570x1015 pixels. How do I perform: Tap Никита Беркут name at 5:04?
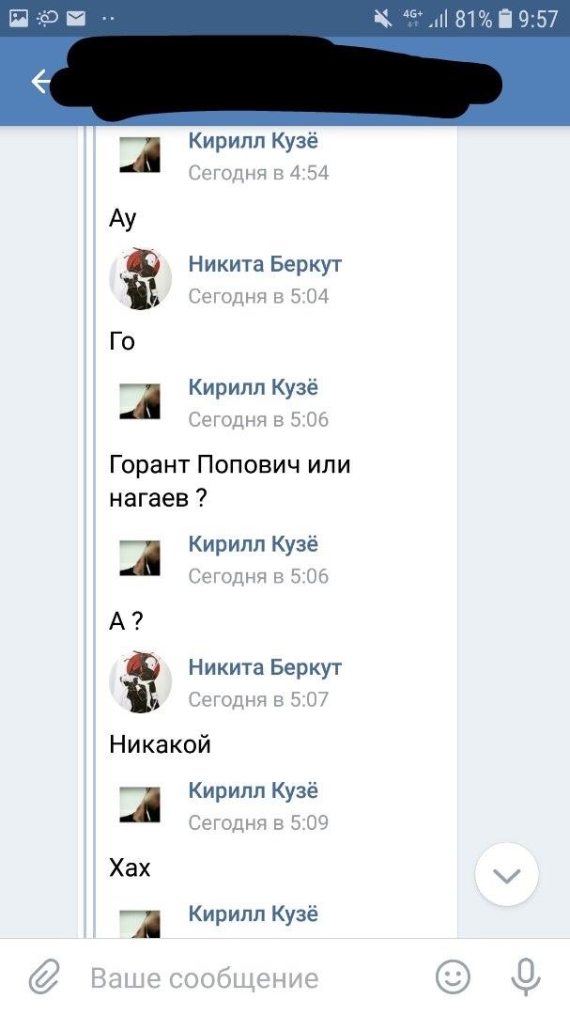(265, 264)
